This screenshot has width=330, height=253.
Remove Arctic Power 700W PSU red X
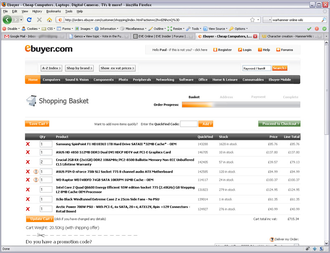click(x=28, y=209)
